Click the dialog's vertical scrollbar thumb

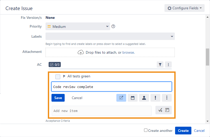pos(207,57)
